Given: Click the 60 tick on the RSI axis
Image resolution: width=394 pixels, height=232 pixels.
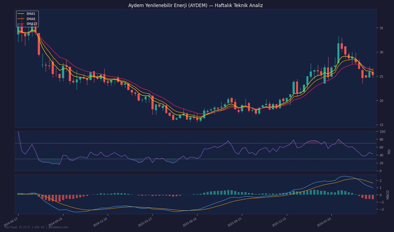Looking at the screenshot, I should tap(382, 147).
